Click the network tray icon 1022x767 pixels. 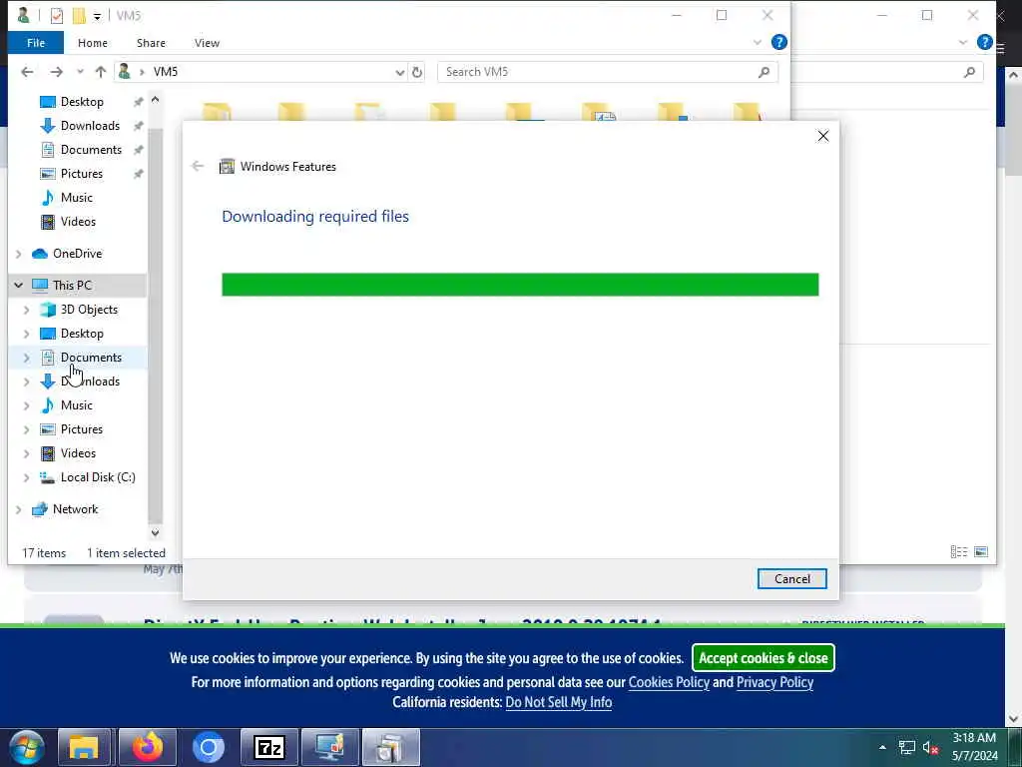click(906, 747)
